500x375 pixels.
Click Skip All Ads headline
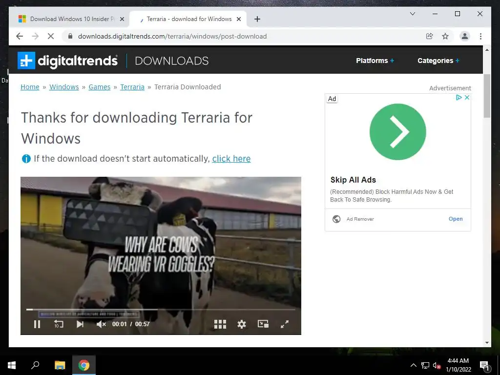354,180
